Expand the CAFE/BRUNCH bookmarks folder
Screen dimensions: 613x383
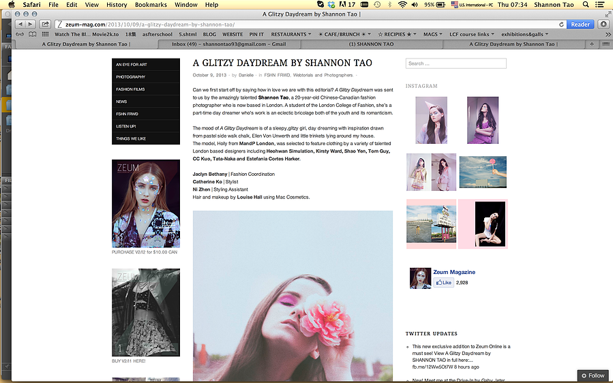[x=344, y=34]
